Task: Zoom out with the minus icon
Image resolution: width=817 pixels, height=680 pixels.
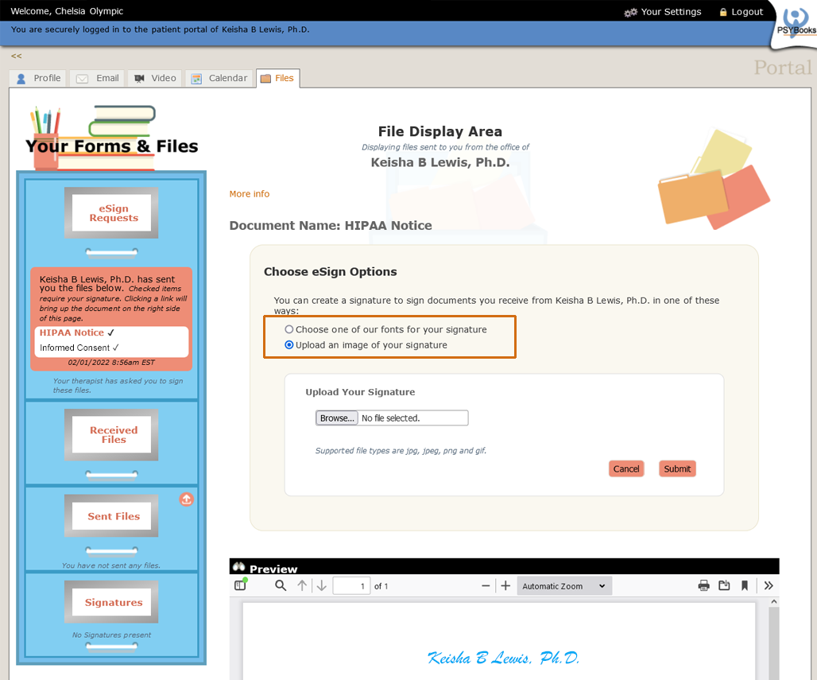Action: [486, 585]
